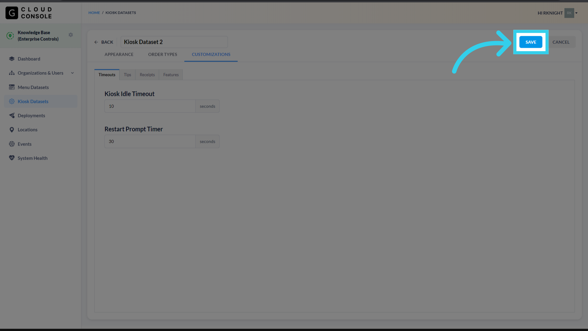Viewport: 588px width, 331px height.
Task: Click seconds label beside Restart Prompt Timer
Action: click(207, 142)
